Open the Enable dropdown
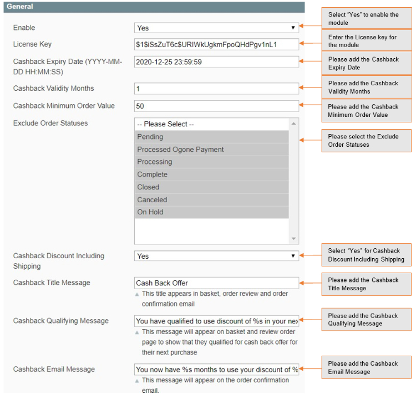 tap(216, 28)
